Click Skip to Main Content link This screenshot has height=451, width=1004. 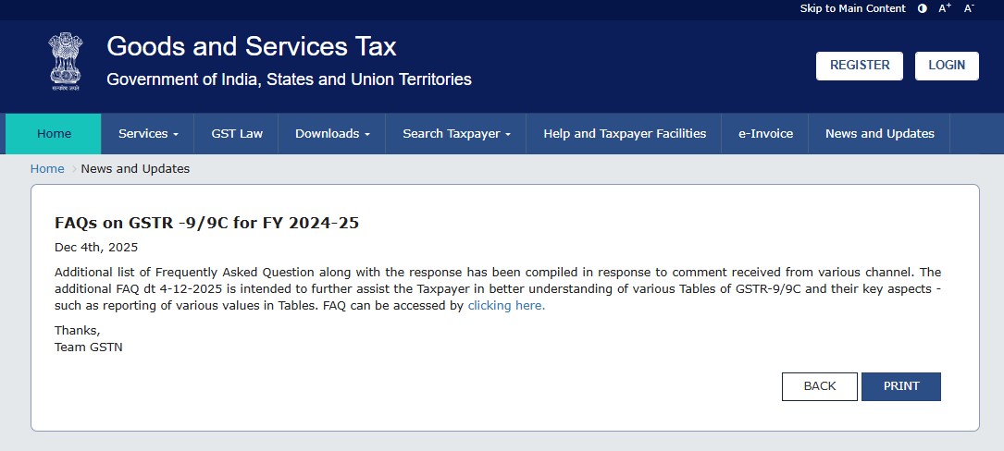852,8
